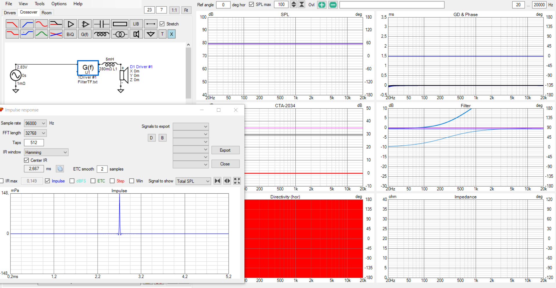Toggle the SPL max checkbox
Viewport: 556px width, 288px height.
(251, 4)
